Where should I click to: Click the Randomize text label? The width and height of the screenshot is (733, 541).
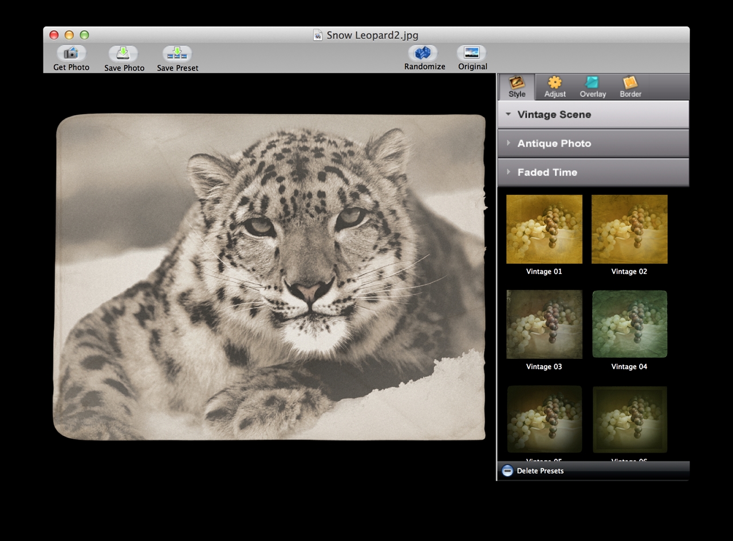tap(424, 66)
